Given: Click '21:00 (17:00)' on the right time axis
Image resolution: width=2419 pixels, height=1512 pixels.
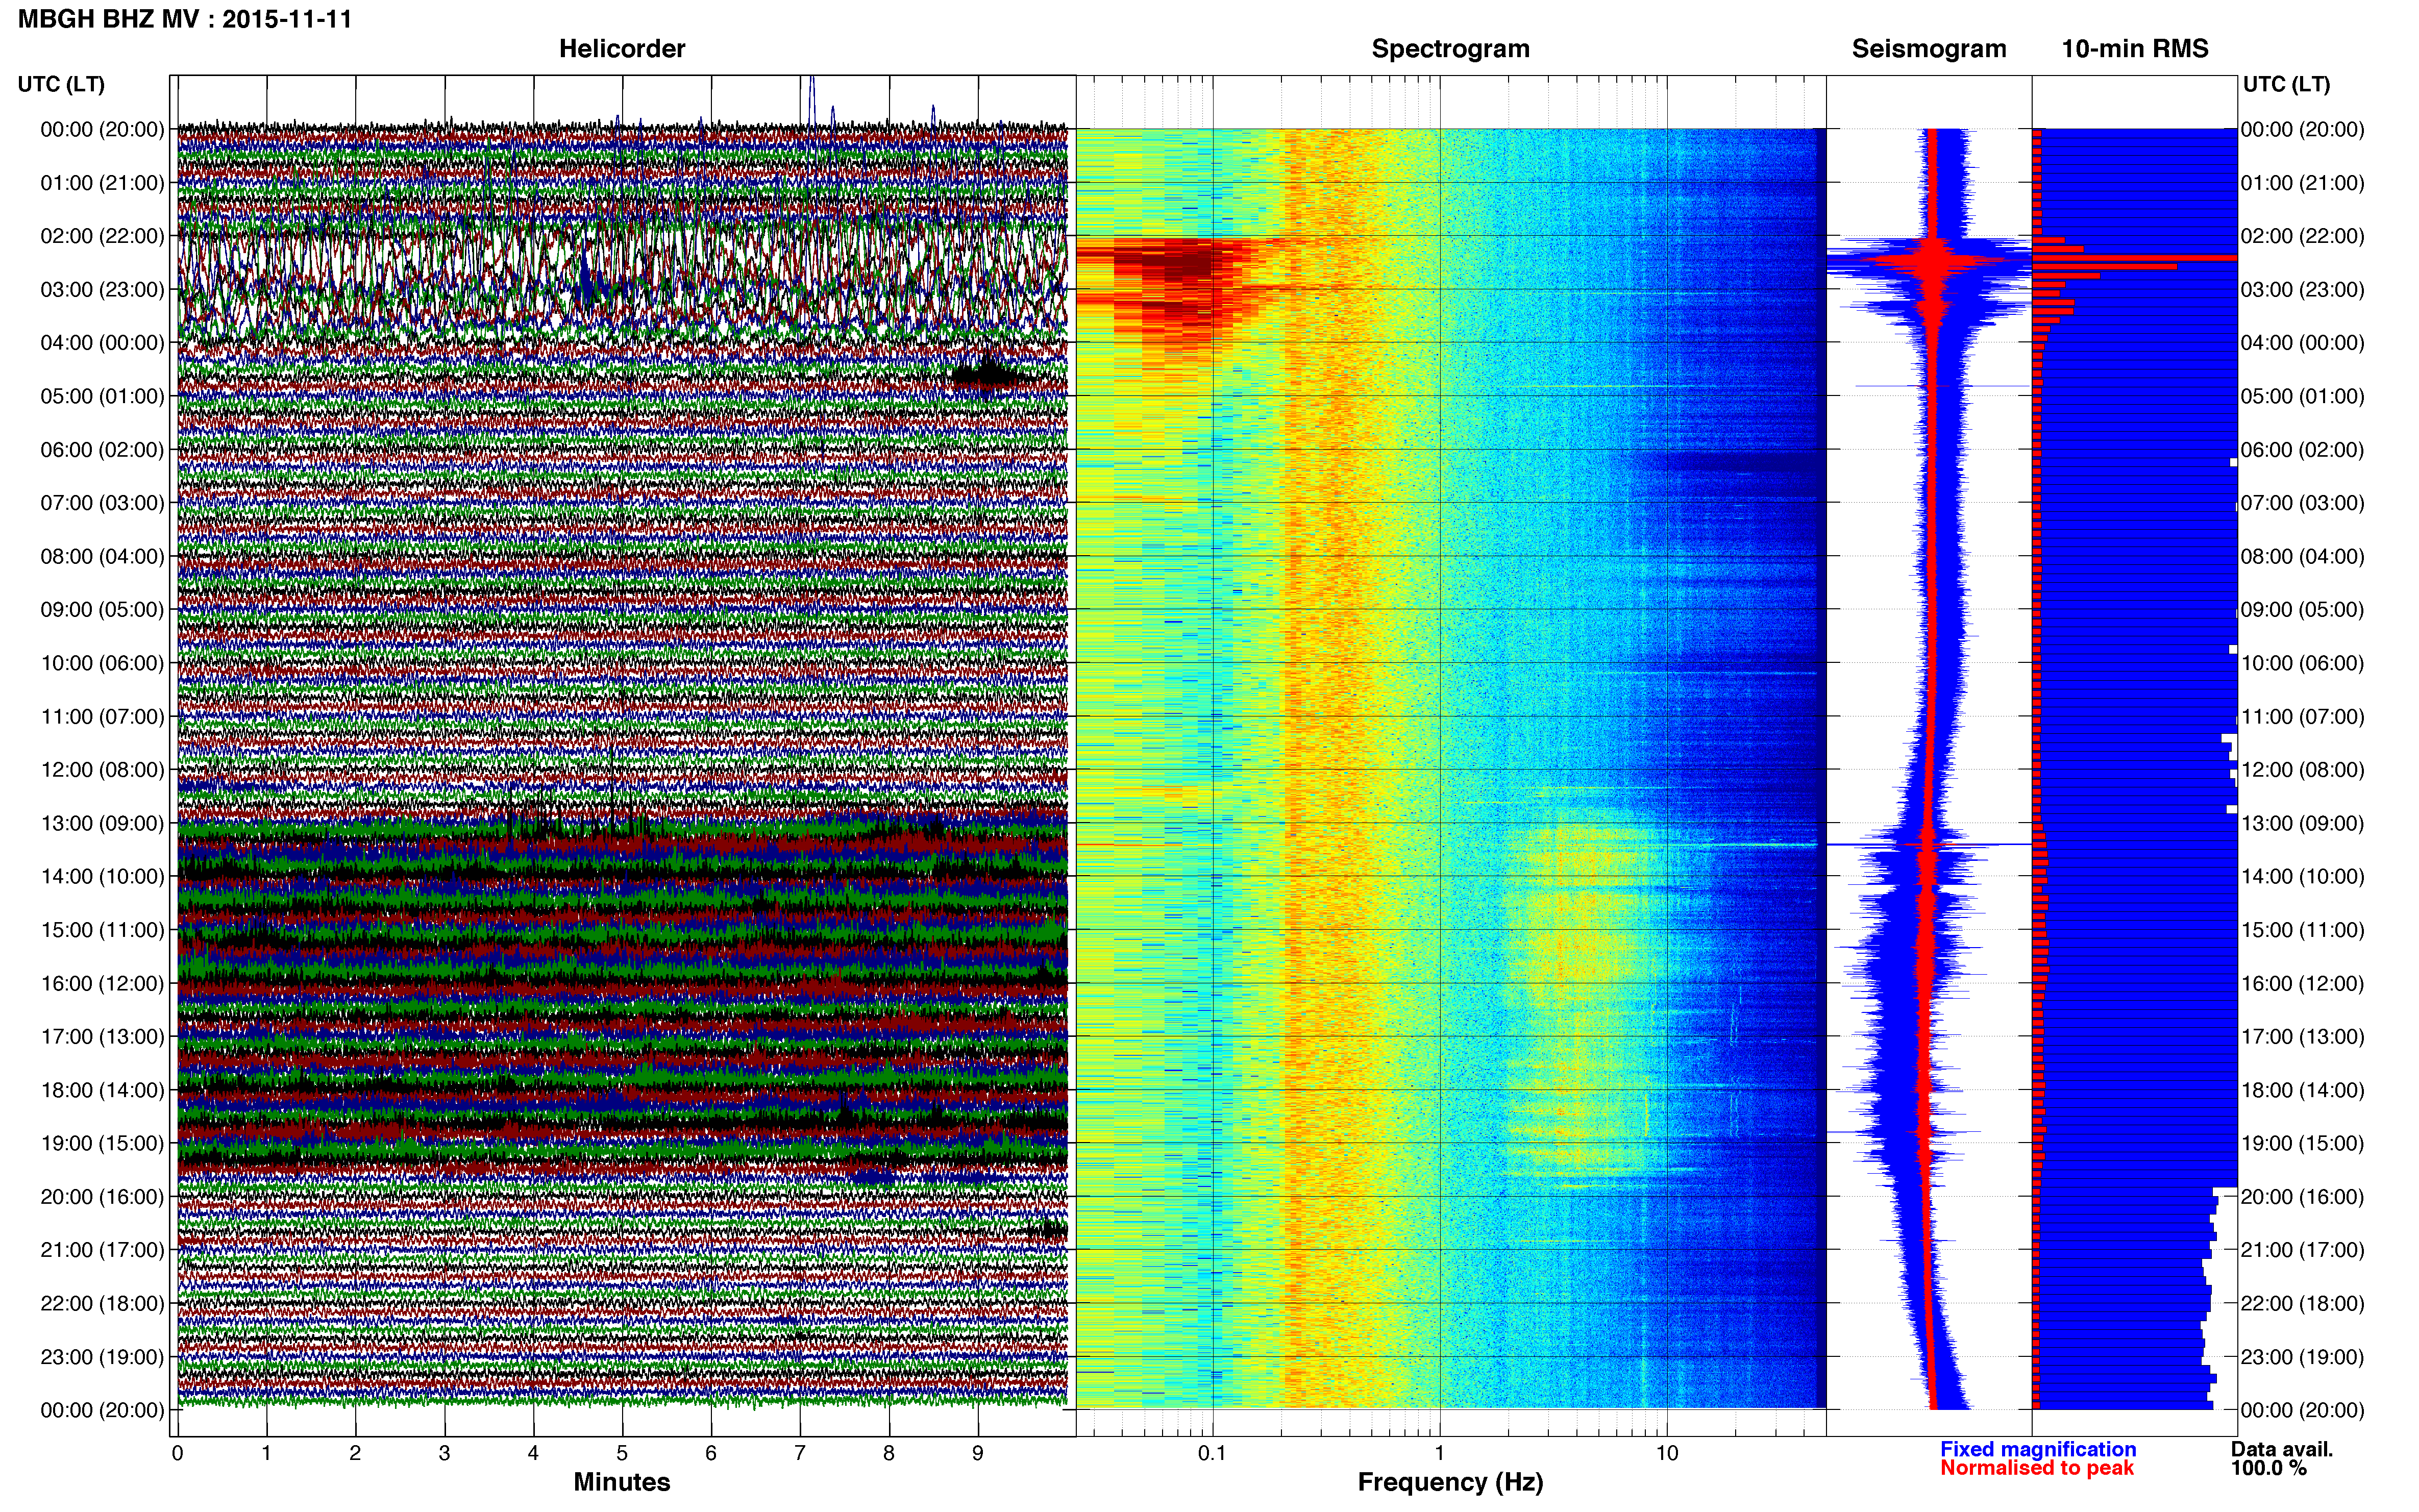Looking at the screenshot, I should pyautogui.click(x=2302, y=1250).
